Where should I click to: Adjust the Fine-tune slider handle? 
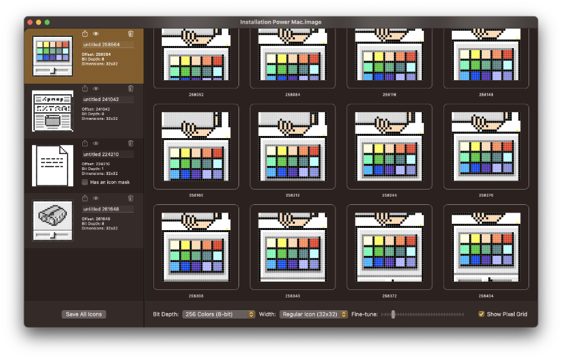393,314
